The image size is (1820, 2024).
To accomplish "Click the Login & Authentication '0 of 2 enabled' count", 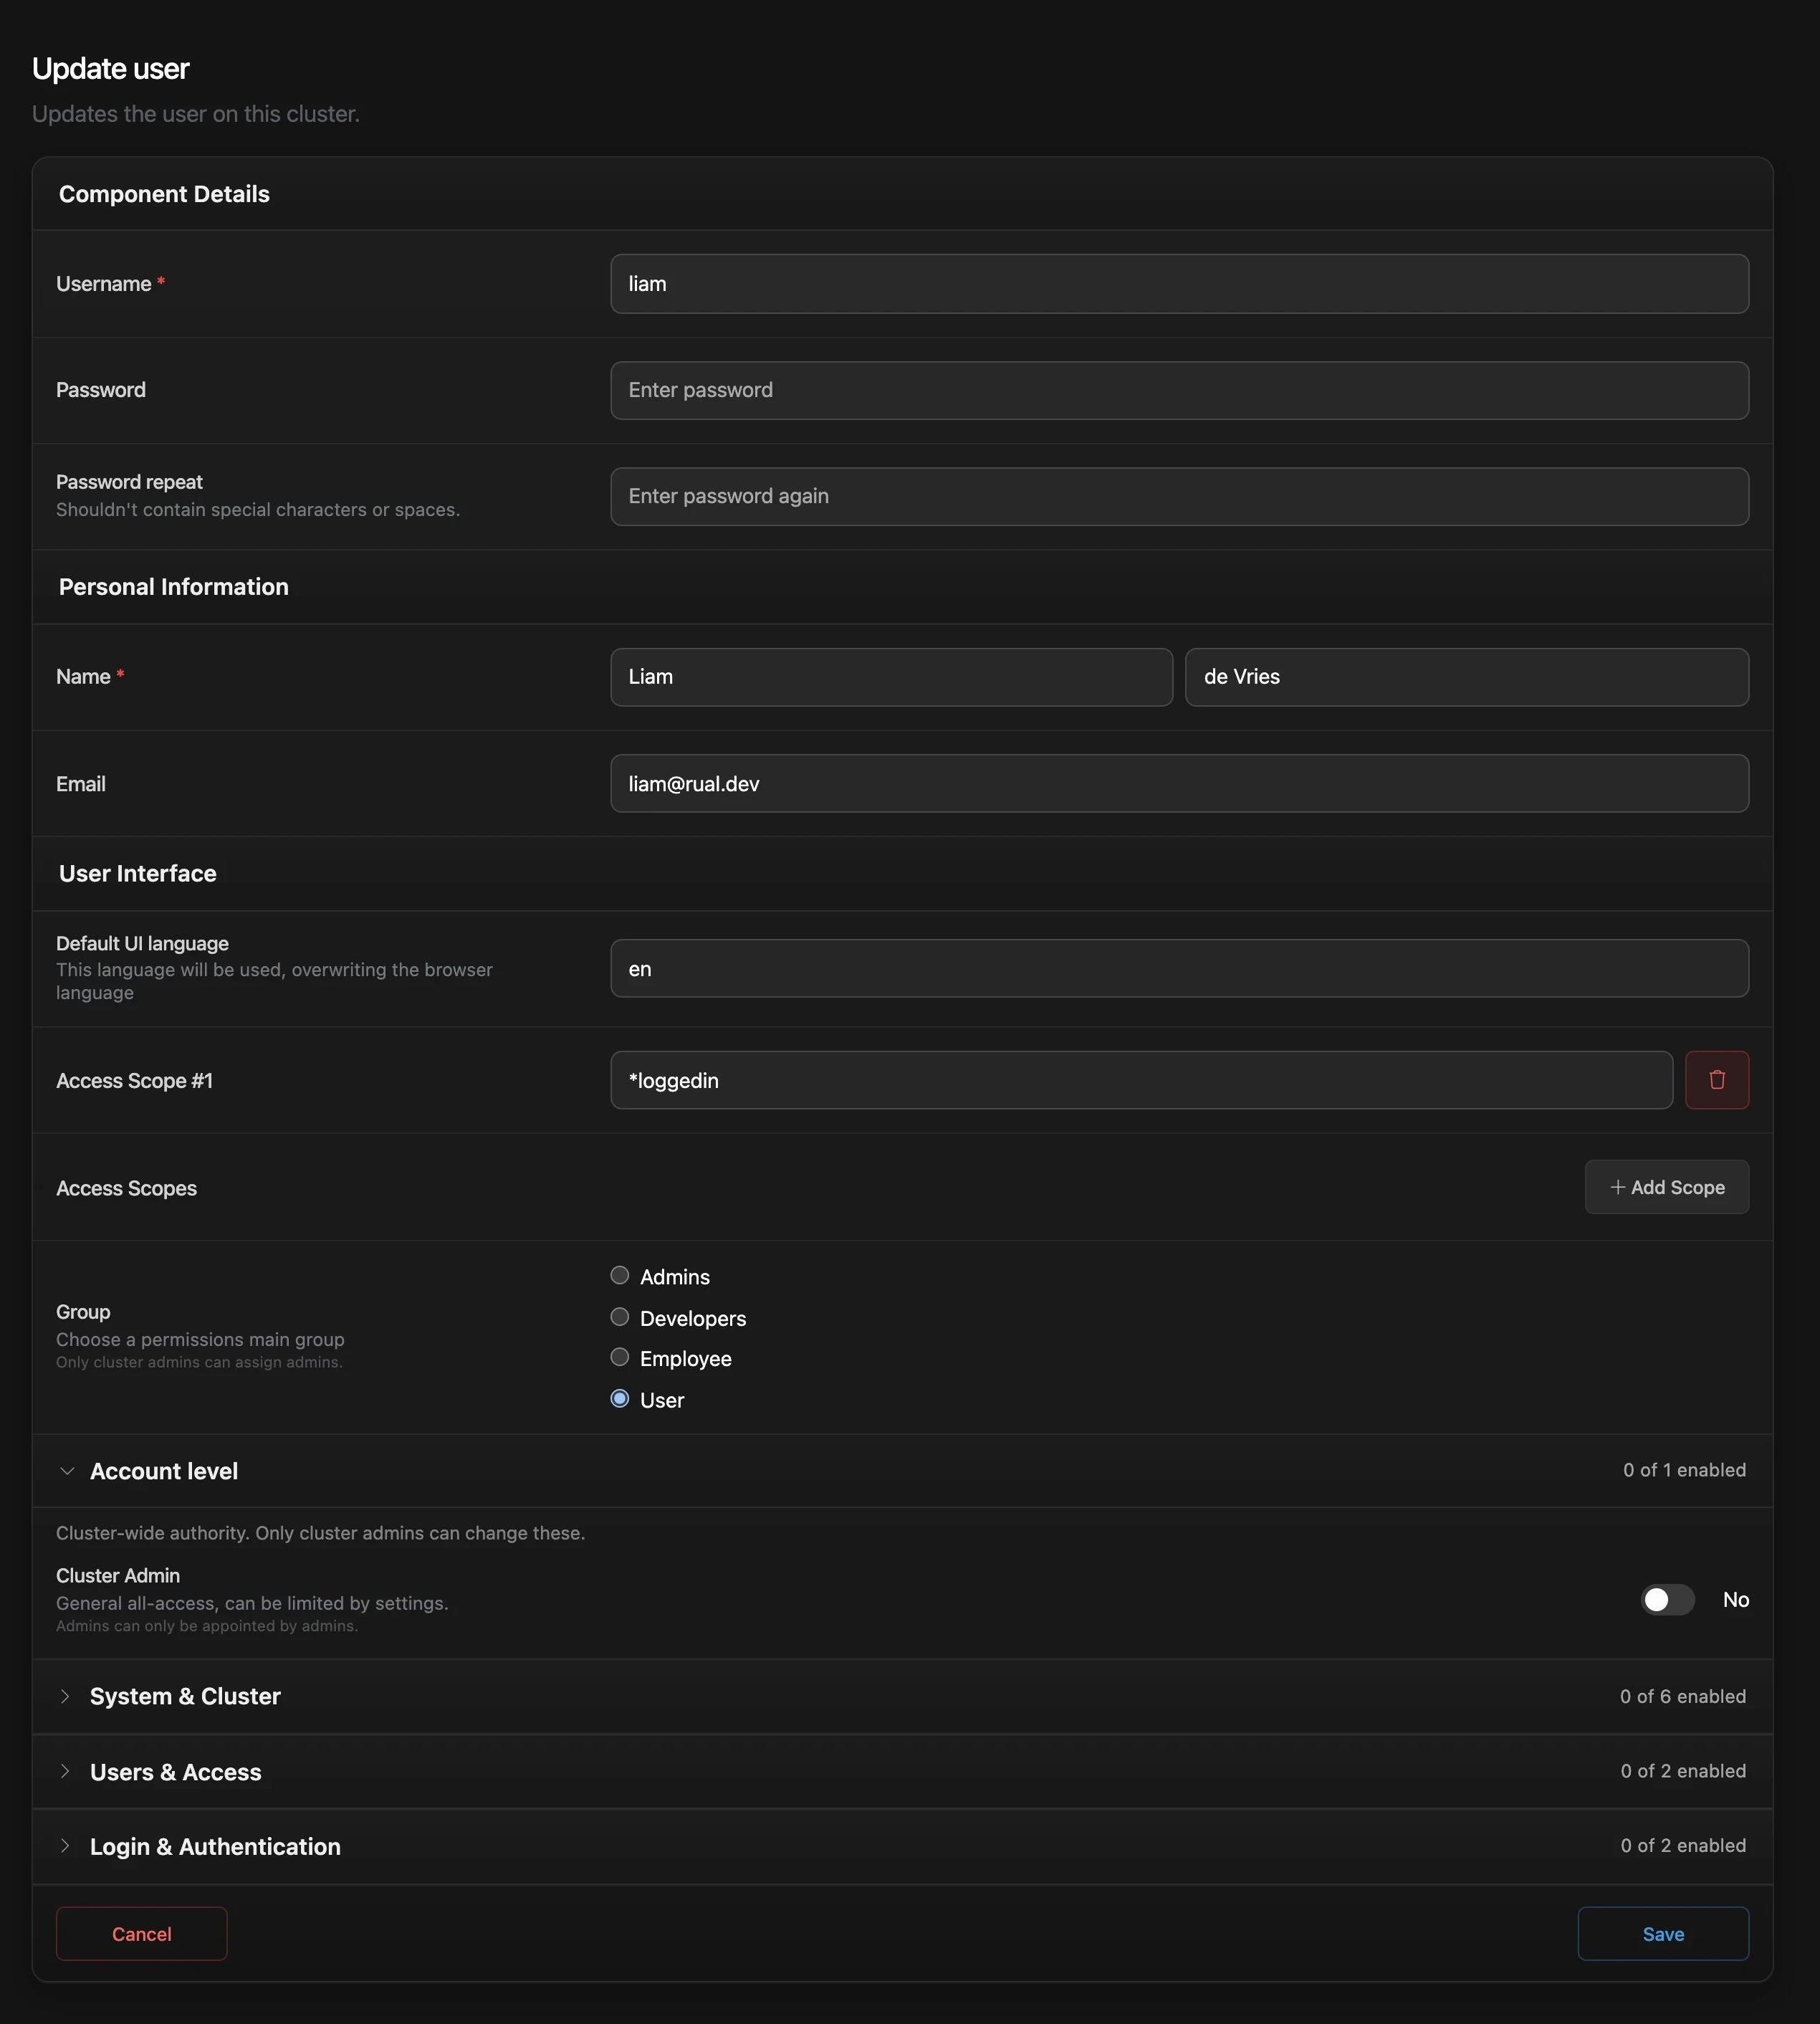I will pyautogui.click(x=1683, y=1845).
